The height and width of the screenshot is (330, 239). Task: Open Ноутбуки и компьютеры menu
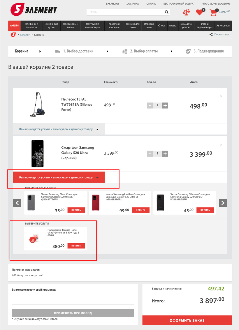point(92,26)
